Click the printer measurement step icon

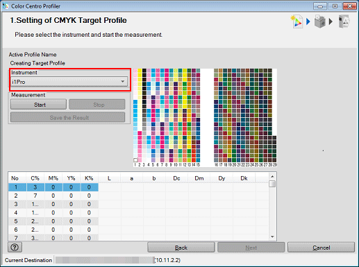coord(320,21)
